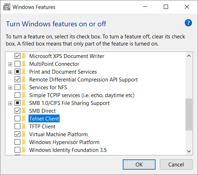Click the SMB Direct folder icon

pos(24,111)
